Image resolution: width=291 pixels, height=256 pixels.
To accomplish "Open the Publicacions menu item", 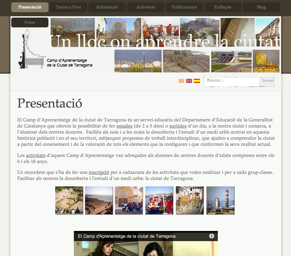I will (x=184, y=7).
